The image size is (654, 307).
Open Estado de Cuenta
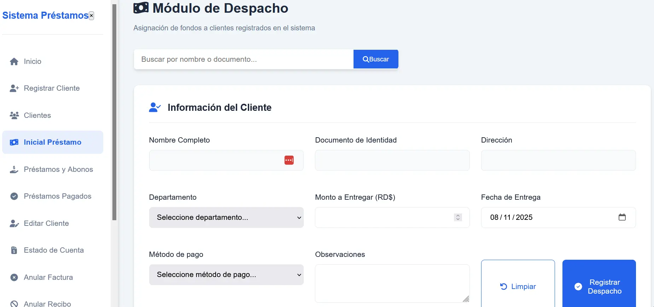click(x=53, y=250)
